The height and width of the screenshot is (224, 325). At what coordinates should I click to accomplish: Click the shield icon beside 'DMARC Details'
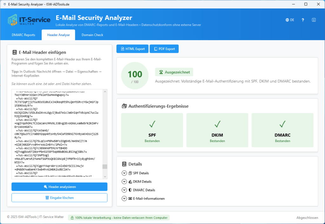tap(130, 190)
